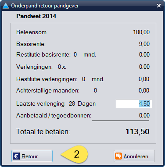The height and width of the screenshot is (167, 165).
Task: Click the total amount 113,50
Action: [137, 131]
